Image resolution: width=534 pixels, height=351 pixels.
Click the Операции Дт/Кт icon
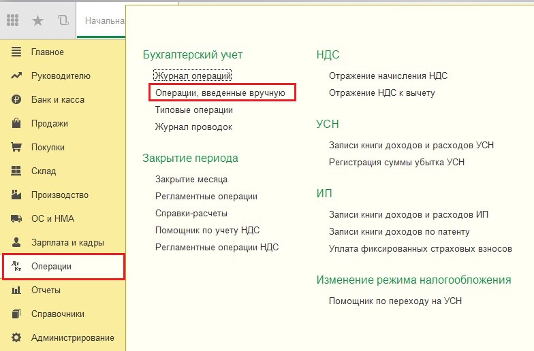pos(16,266)
